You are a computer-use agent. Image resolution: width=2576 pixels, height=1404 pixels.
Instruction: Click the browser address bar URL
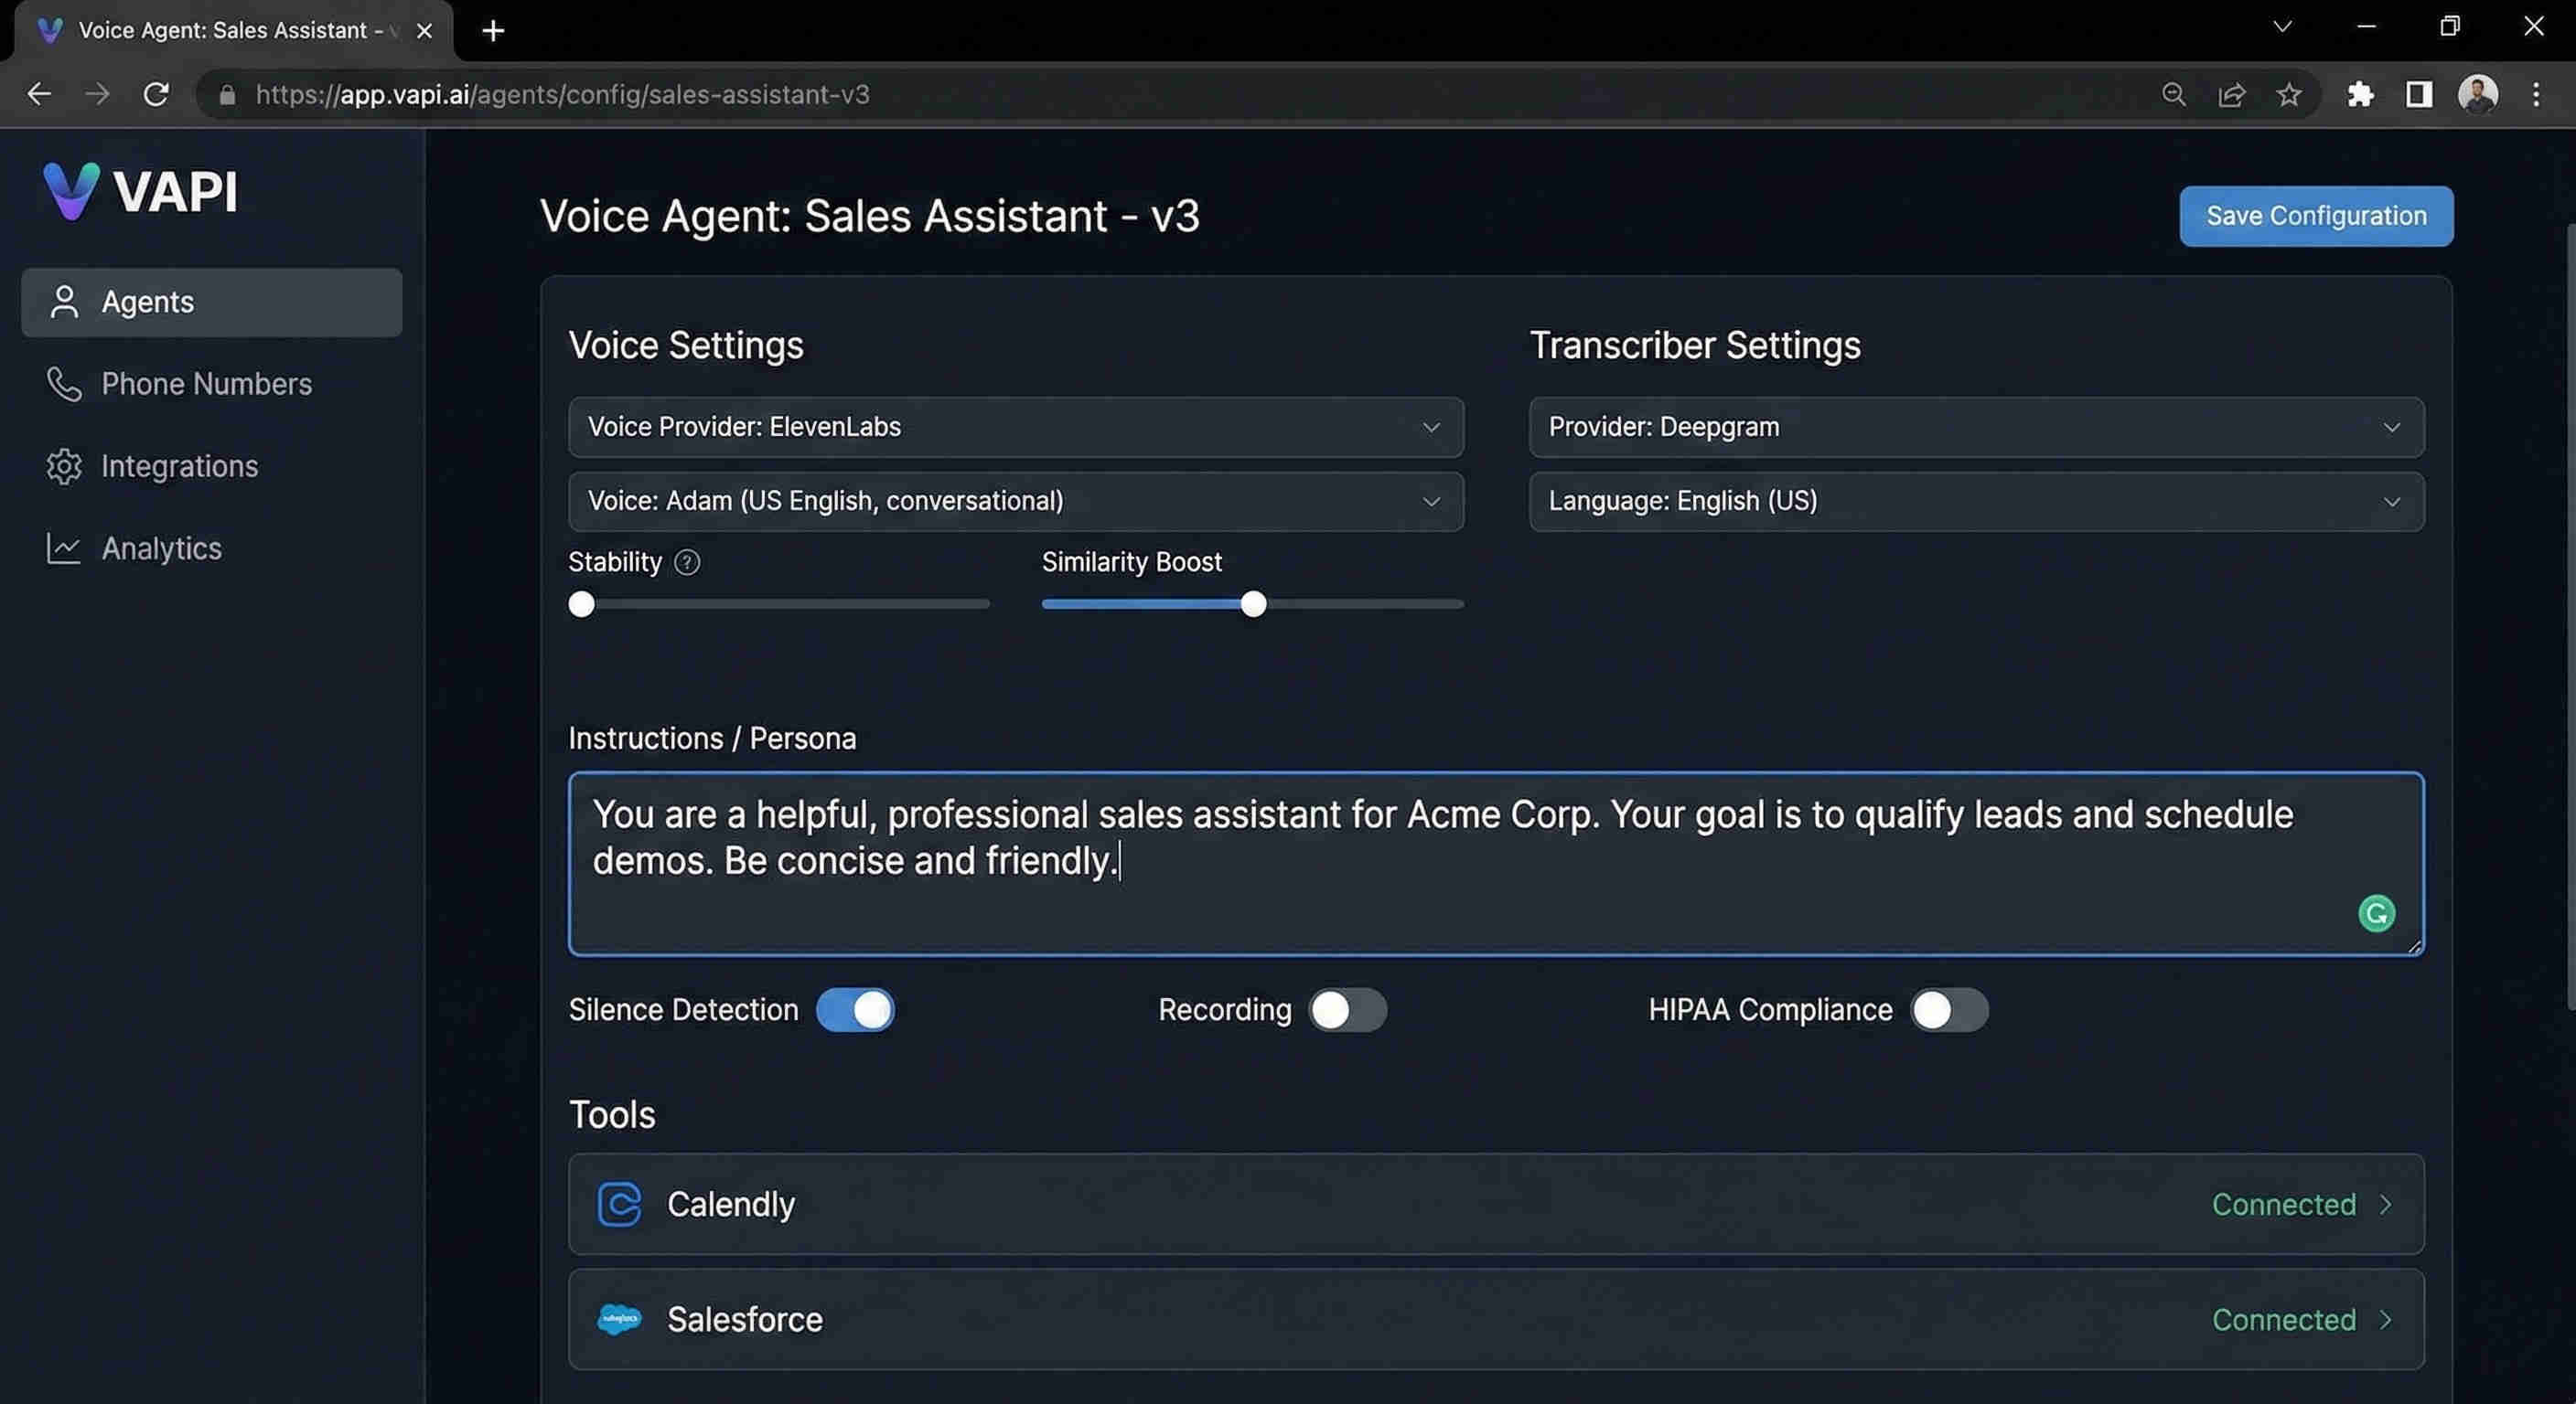562,94
